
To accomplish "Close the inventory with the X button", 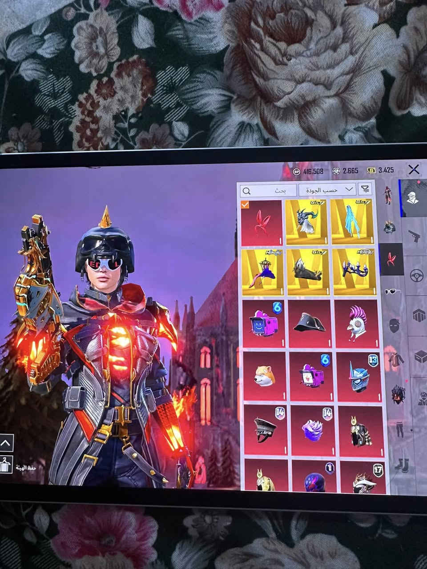I will 414,169.
